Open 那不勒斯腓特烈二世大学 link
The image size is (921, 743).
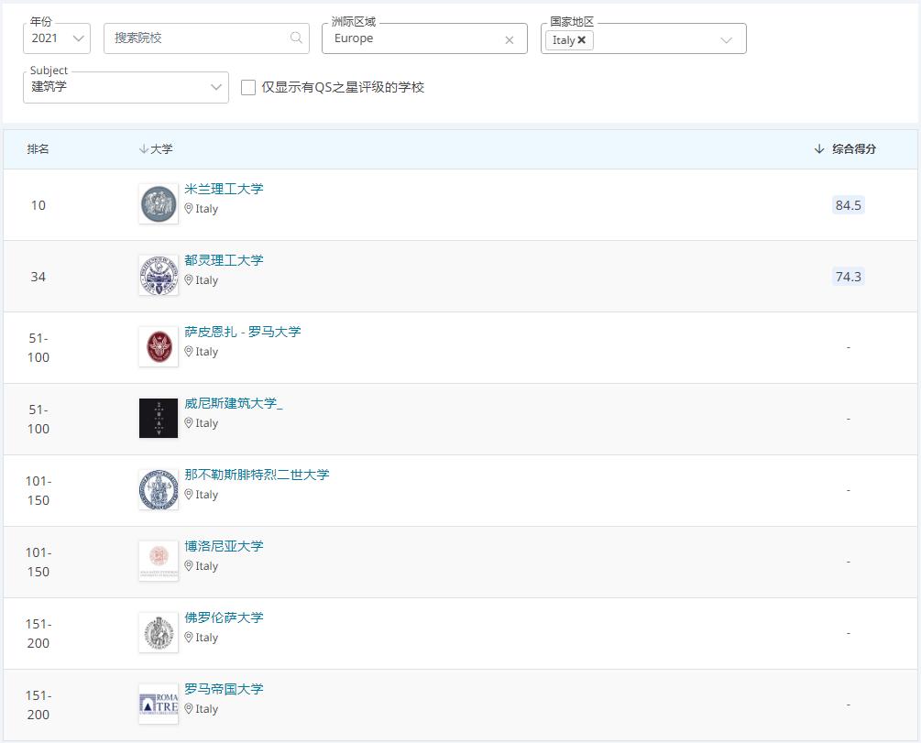coord(257,475)
